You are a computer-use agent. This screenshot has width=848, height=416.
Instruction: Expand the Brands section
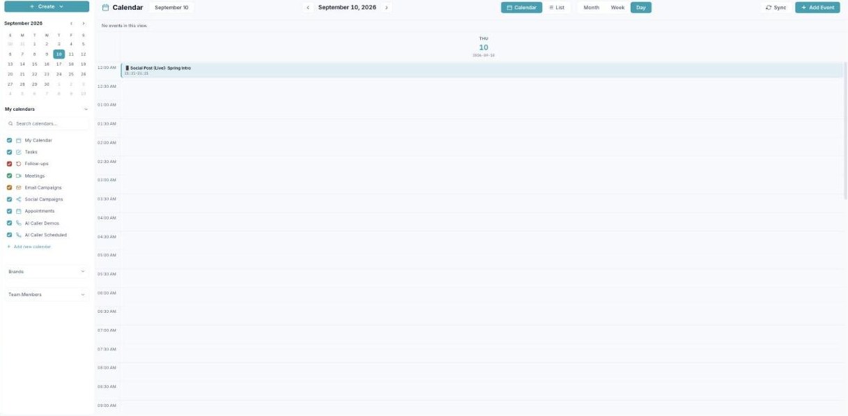click(x=47, y=272)
